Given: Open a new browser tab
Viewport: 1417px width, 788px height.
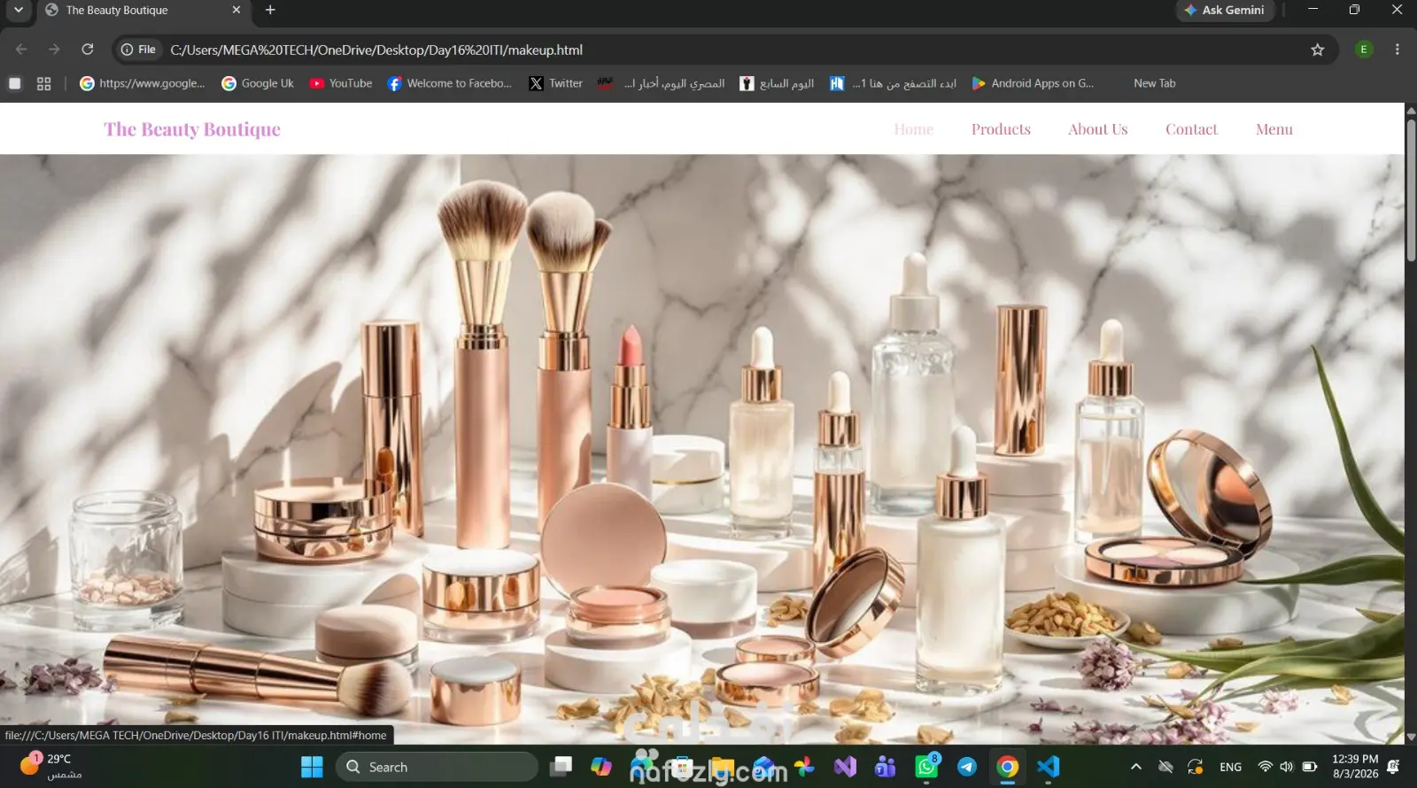Looking at the screenshot, I should (270, 10).
